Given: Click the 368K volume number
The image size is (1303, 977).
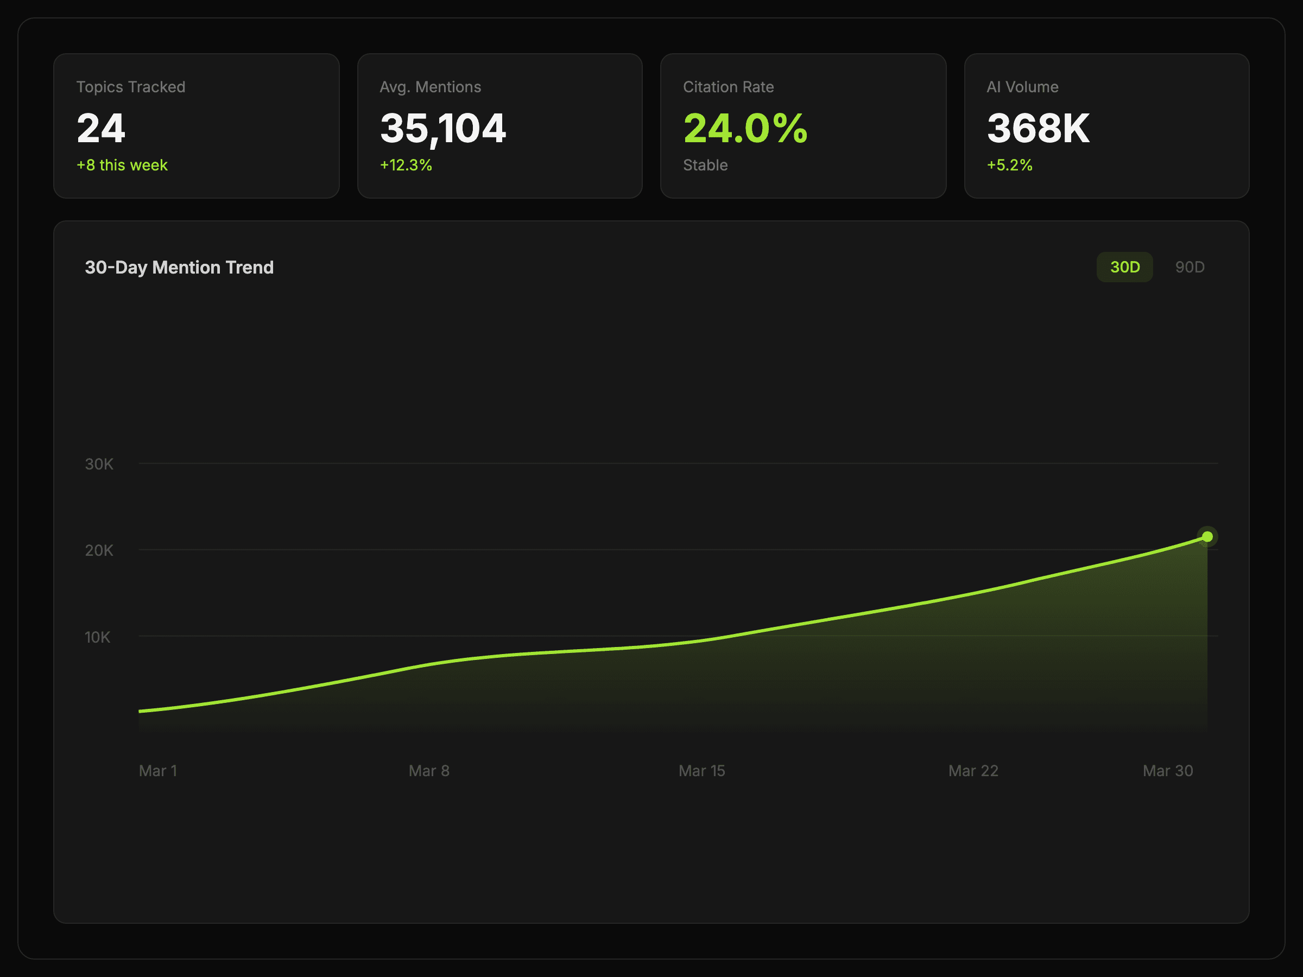Looking at the screenshot, I should [x=1038, y=128].
